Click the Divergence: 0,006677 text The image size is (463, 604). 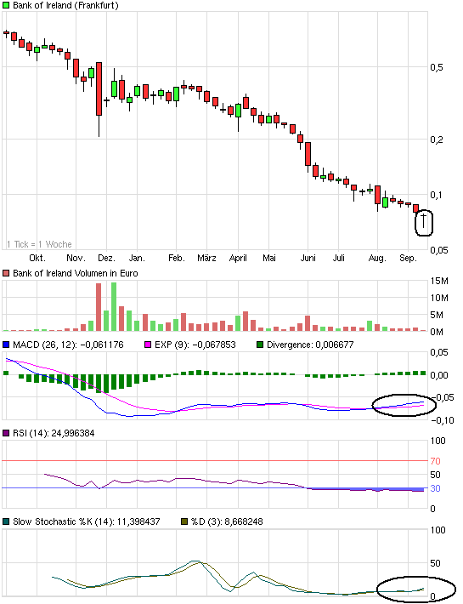pyautogui.click(x=310, y=345)
